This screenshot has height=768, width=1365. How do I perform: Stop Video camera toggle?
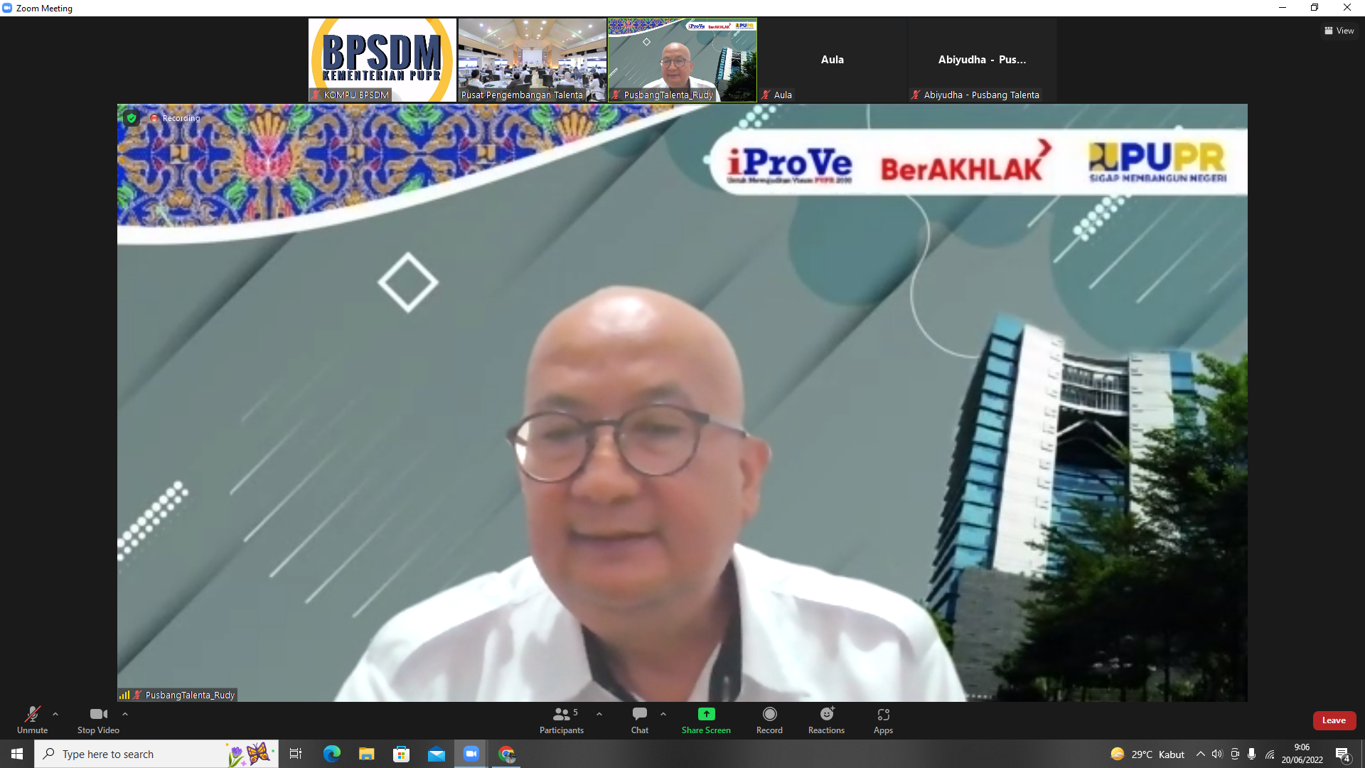tap(98, 720)
